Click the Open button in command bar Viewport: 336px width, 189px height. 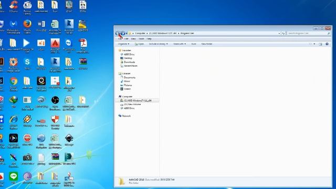[139, 44]
